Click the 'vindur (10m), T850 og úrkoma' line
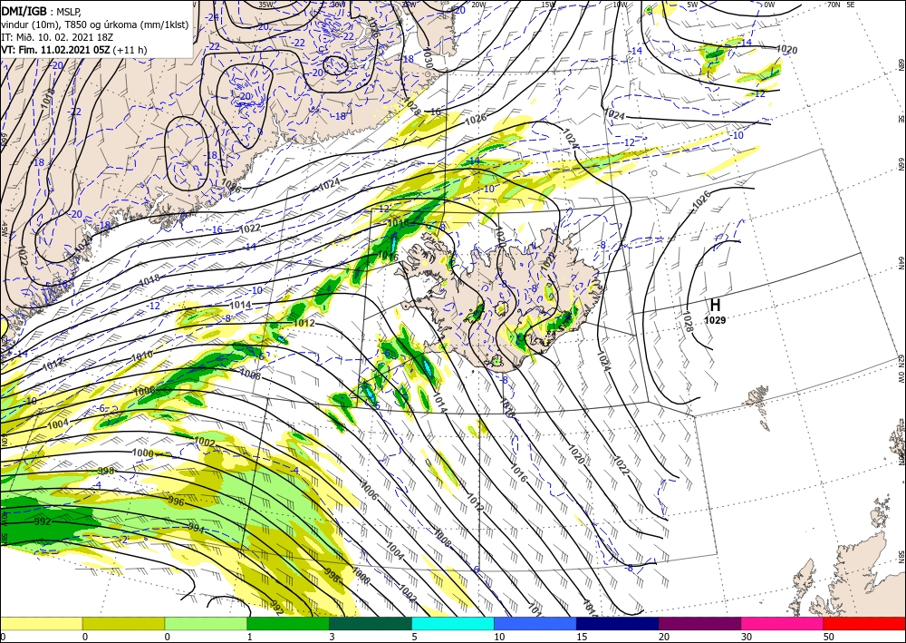This screenshot has width=906, height=643. 95,24
